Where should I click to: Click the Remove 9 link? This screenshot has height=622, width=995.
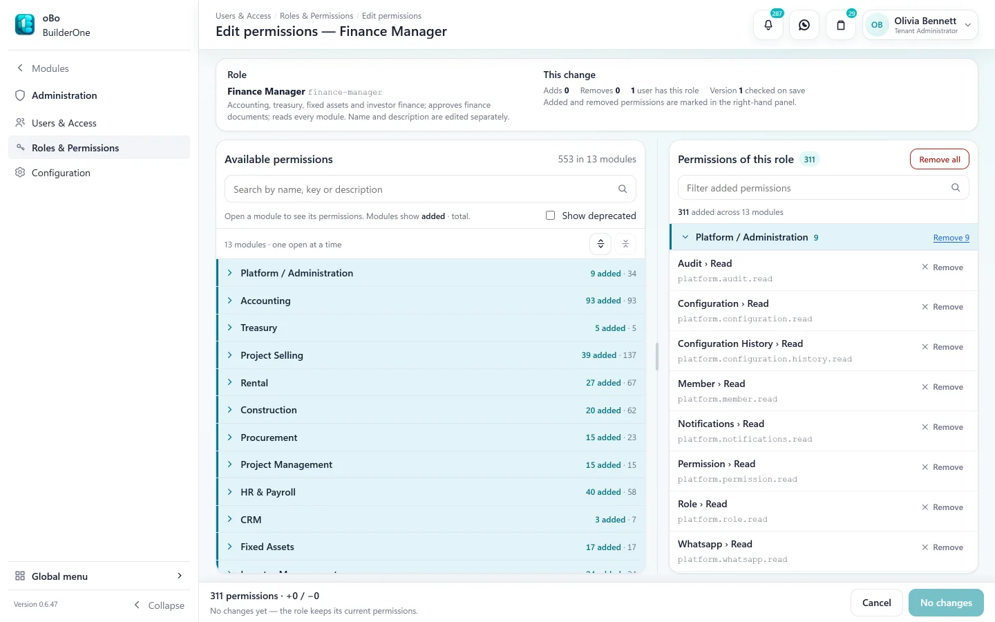[x=951, y=238]
